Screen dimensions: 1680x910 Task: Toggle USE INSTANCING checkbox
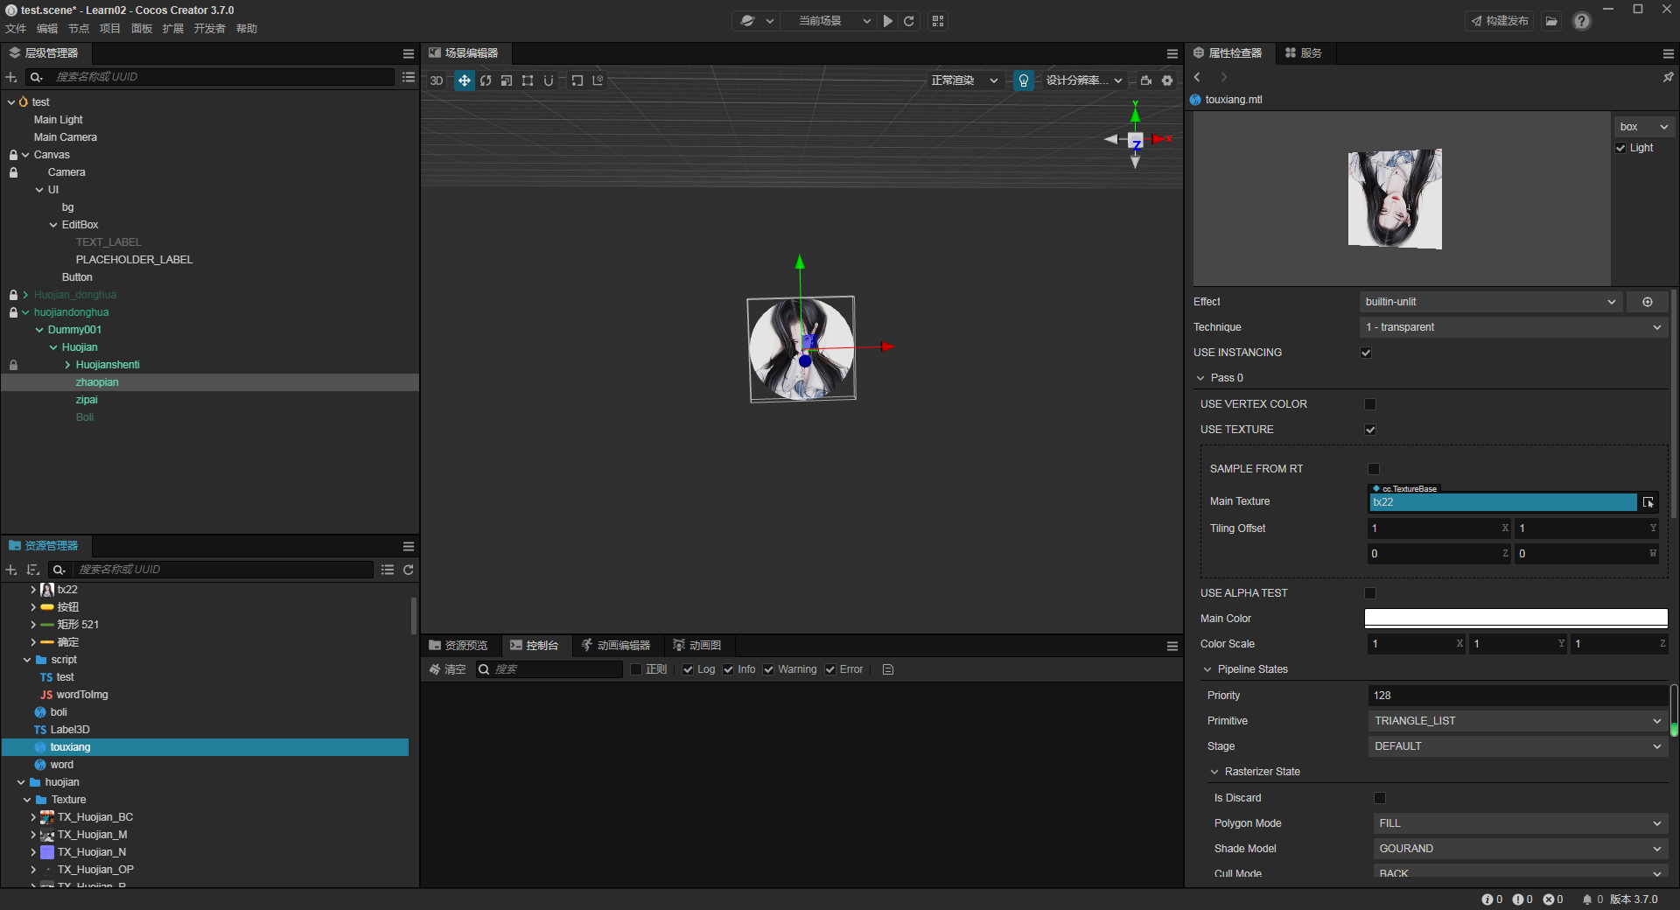pos(1366,353)
